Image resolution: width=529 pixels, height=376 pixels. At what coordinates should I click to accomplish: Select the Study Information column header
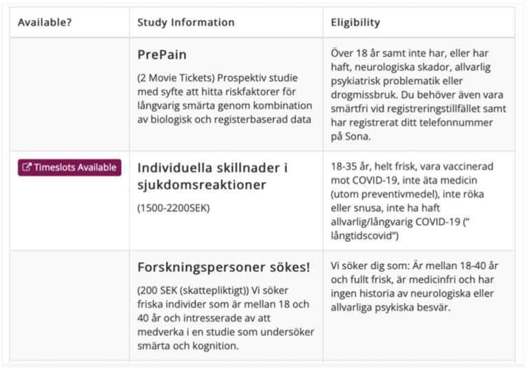[x=185, y=23]
